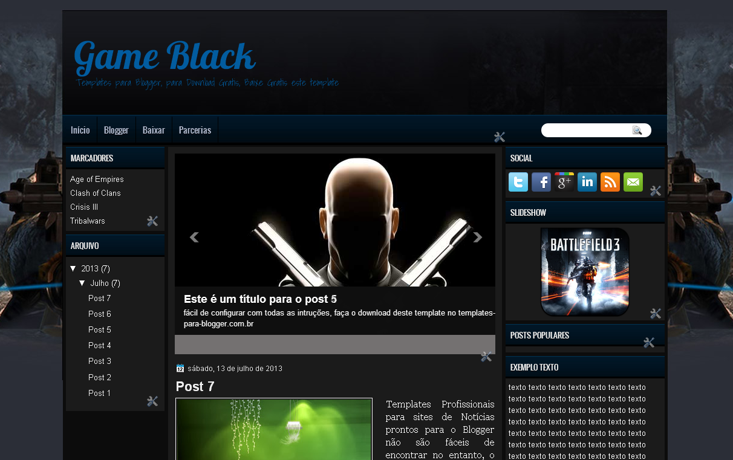Open Crisis III label
This screenshot has width=733, height=460.
[x=84, y=207]
